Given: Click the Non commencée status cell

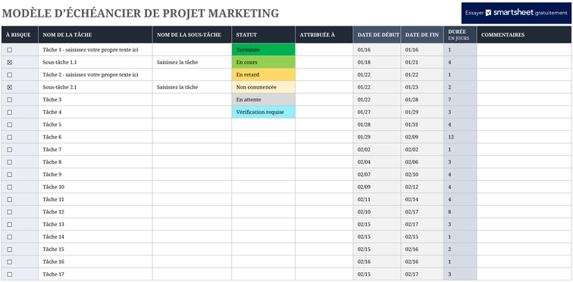Looking at the screenshot, I should click(263, 87).
